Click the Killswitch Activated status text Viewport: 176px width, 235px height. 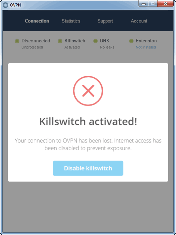(72, 47)
